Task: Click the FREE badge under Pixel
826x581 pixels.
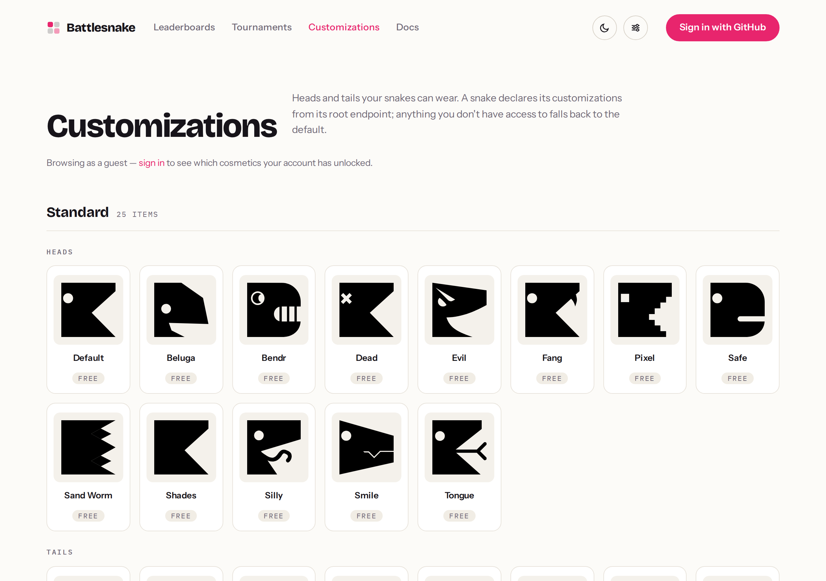Action: (x=645, y=378)
